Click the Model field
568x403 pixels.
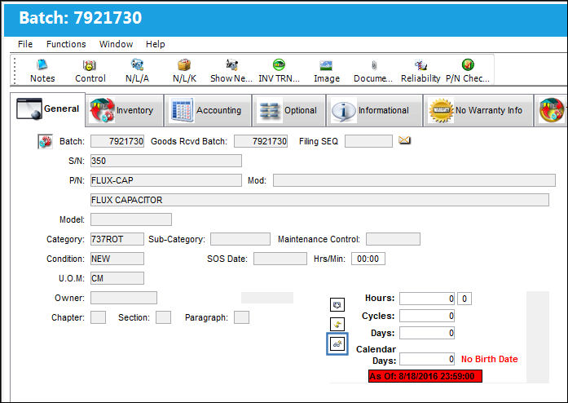pos(131,219)
